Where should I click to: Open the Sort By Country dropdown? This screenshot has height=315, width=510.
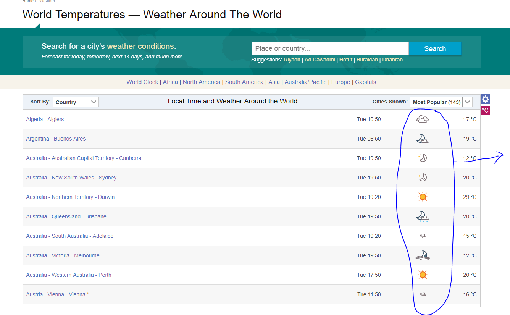point(76,102)
